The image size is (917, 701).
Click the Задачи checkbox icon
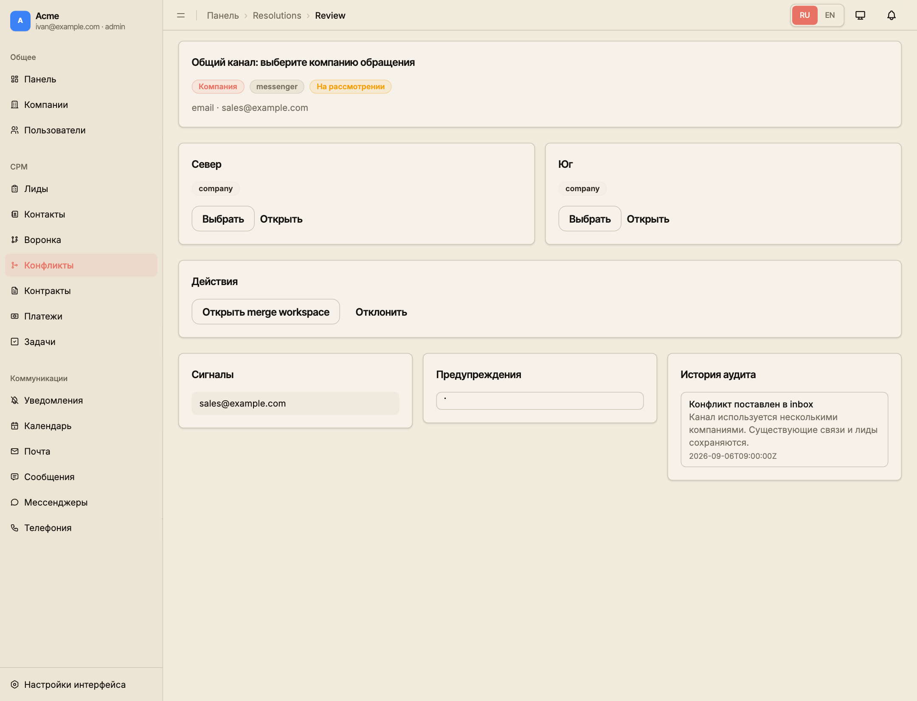point(14,342)
